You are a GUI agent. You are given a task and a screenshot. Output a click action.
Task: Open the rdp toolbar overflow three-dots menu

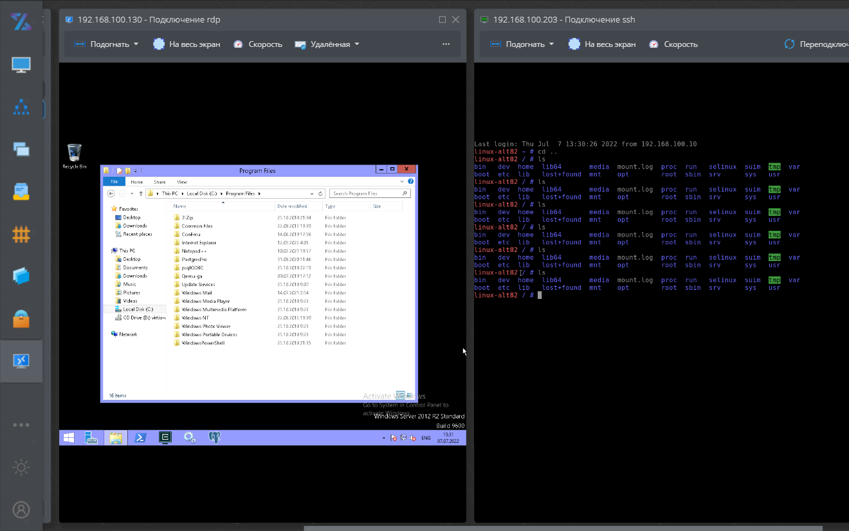click(446, 44)
